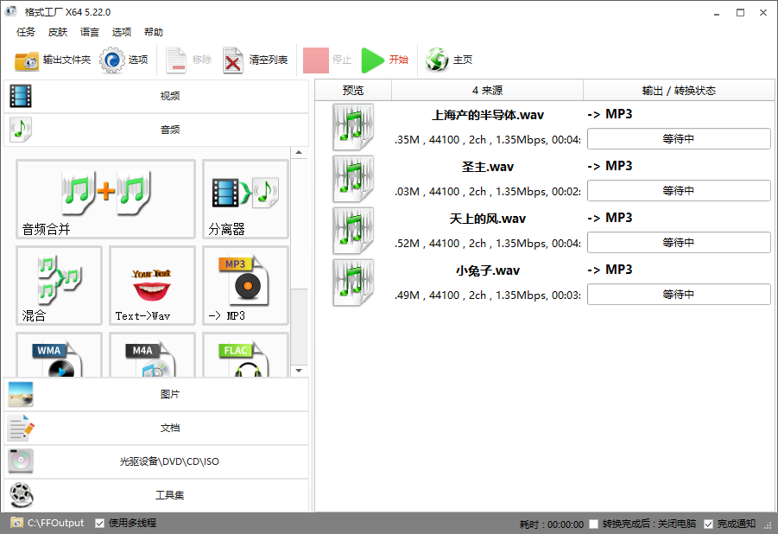Open the 混合 audio mix tool
This screenshot has width=778, height=534.
coord(59,285)
